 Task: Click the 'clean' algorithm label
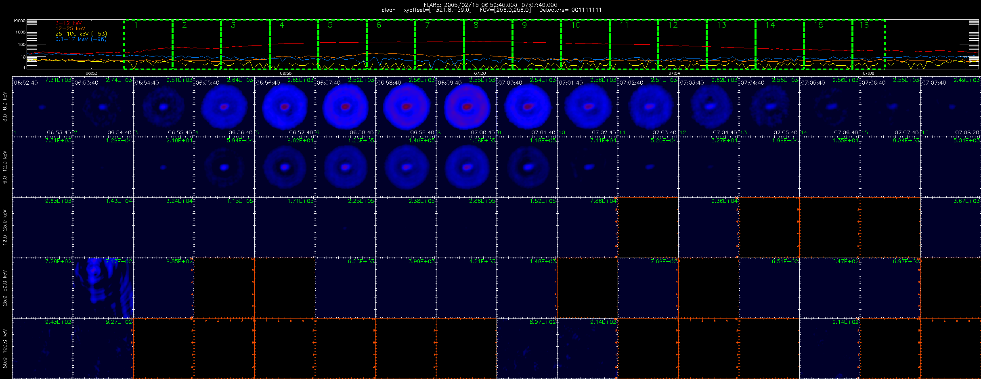coord(388,10)
